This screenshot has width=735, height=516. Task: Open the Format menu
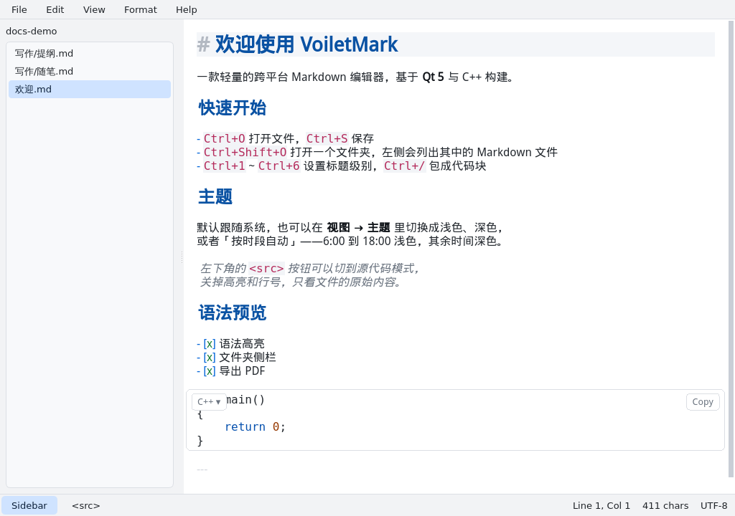pos(140,9)
